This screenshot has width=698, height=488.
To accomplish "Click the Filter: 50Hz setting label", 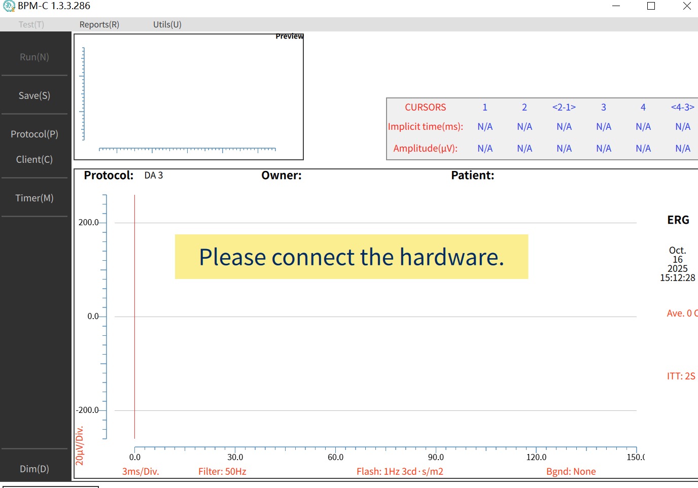I will click(x=222, y=471).
